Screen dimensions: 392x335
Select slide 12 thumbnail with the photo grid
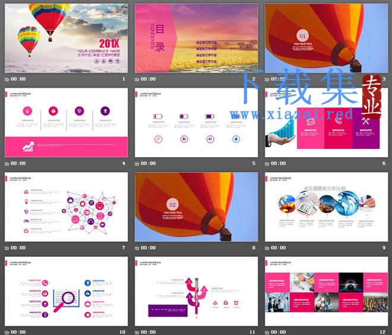coord(326,291)
